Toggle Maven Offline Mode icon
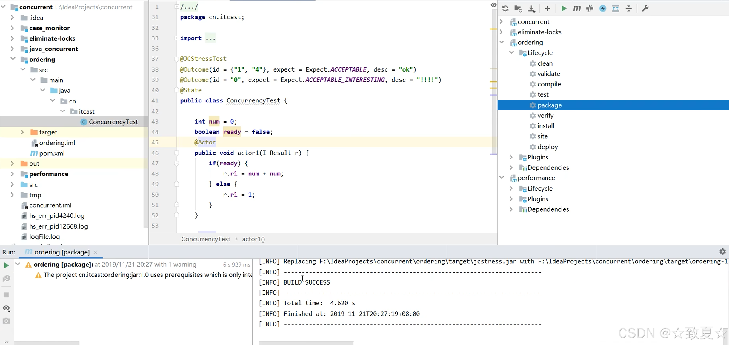Screen dimensions: 729x345 coord(590,8)
